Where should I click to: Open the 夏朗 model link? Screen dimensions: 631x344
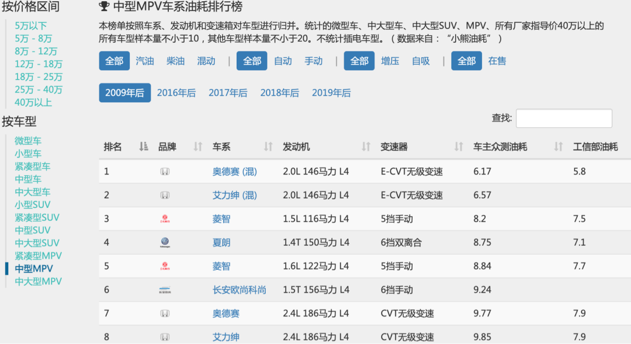(x=221, y=242)
